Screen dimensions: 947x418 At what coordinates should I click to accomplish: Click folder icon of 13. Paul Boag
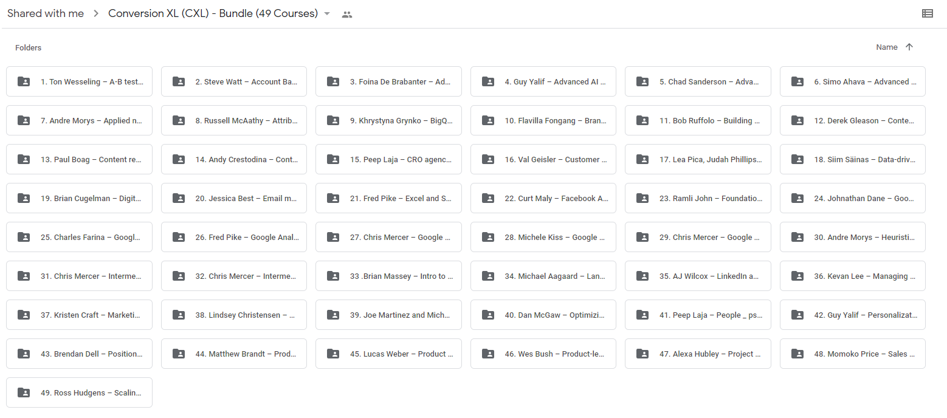coord(24,159)
